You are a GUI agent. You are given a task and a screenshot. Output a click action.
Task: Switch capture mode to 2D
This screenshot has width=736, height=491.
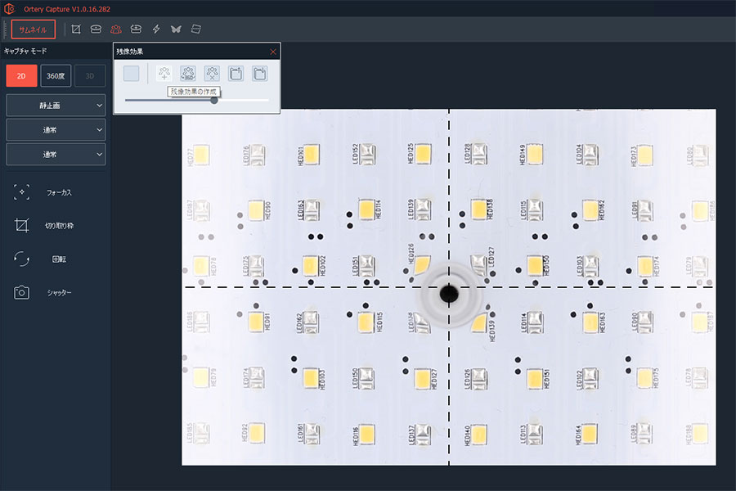pos(21,76)
